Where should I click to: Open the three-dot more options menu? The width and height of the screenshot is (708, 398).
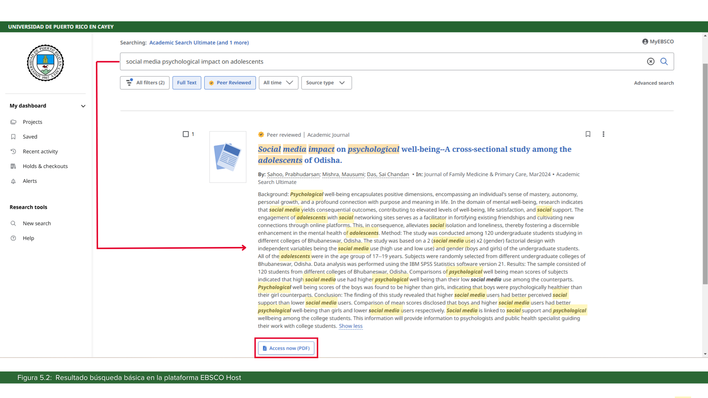click(x=603, y=134)
